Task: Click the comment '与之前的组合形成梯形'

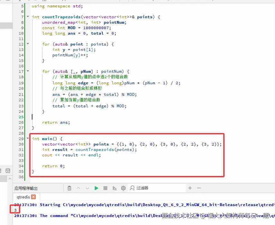Action: pyautogui.click(x=81, y=88)
